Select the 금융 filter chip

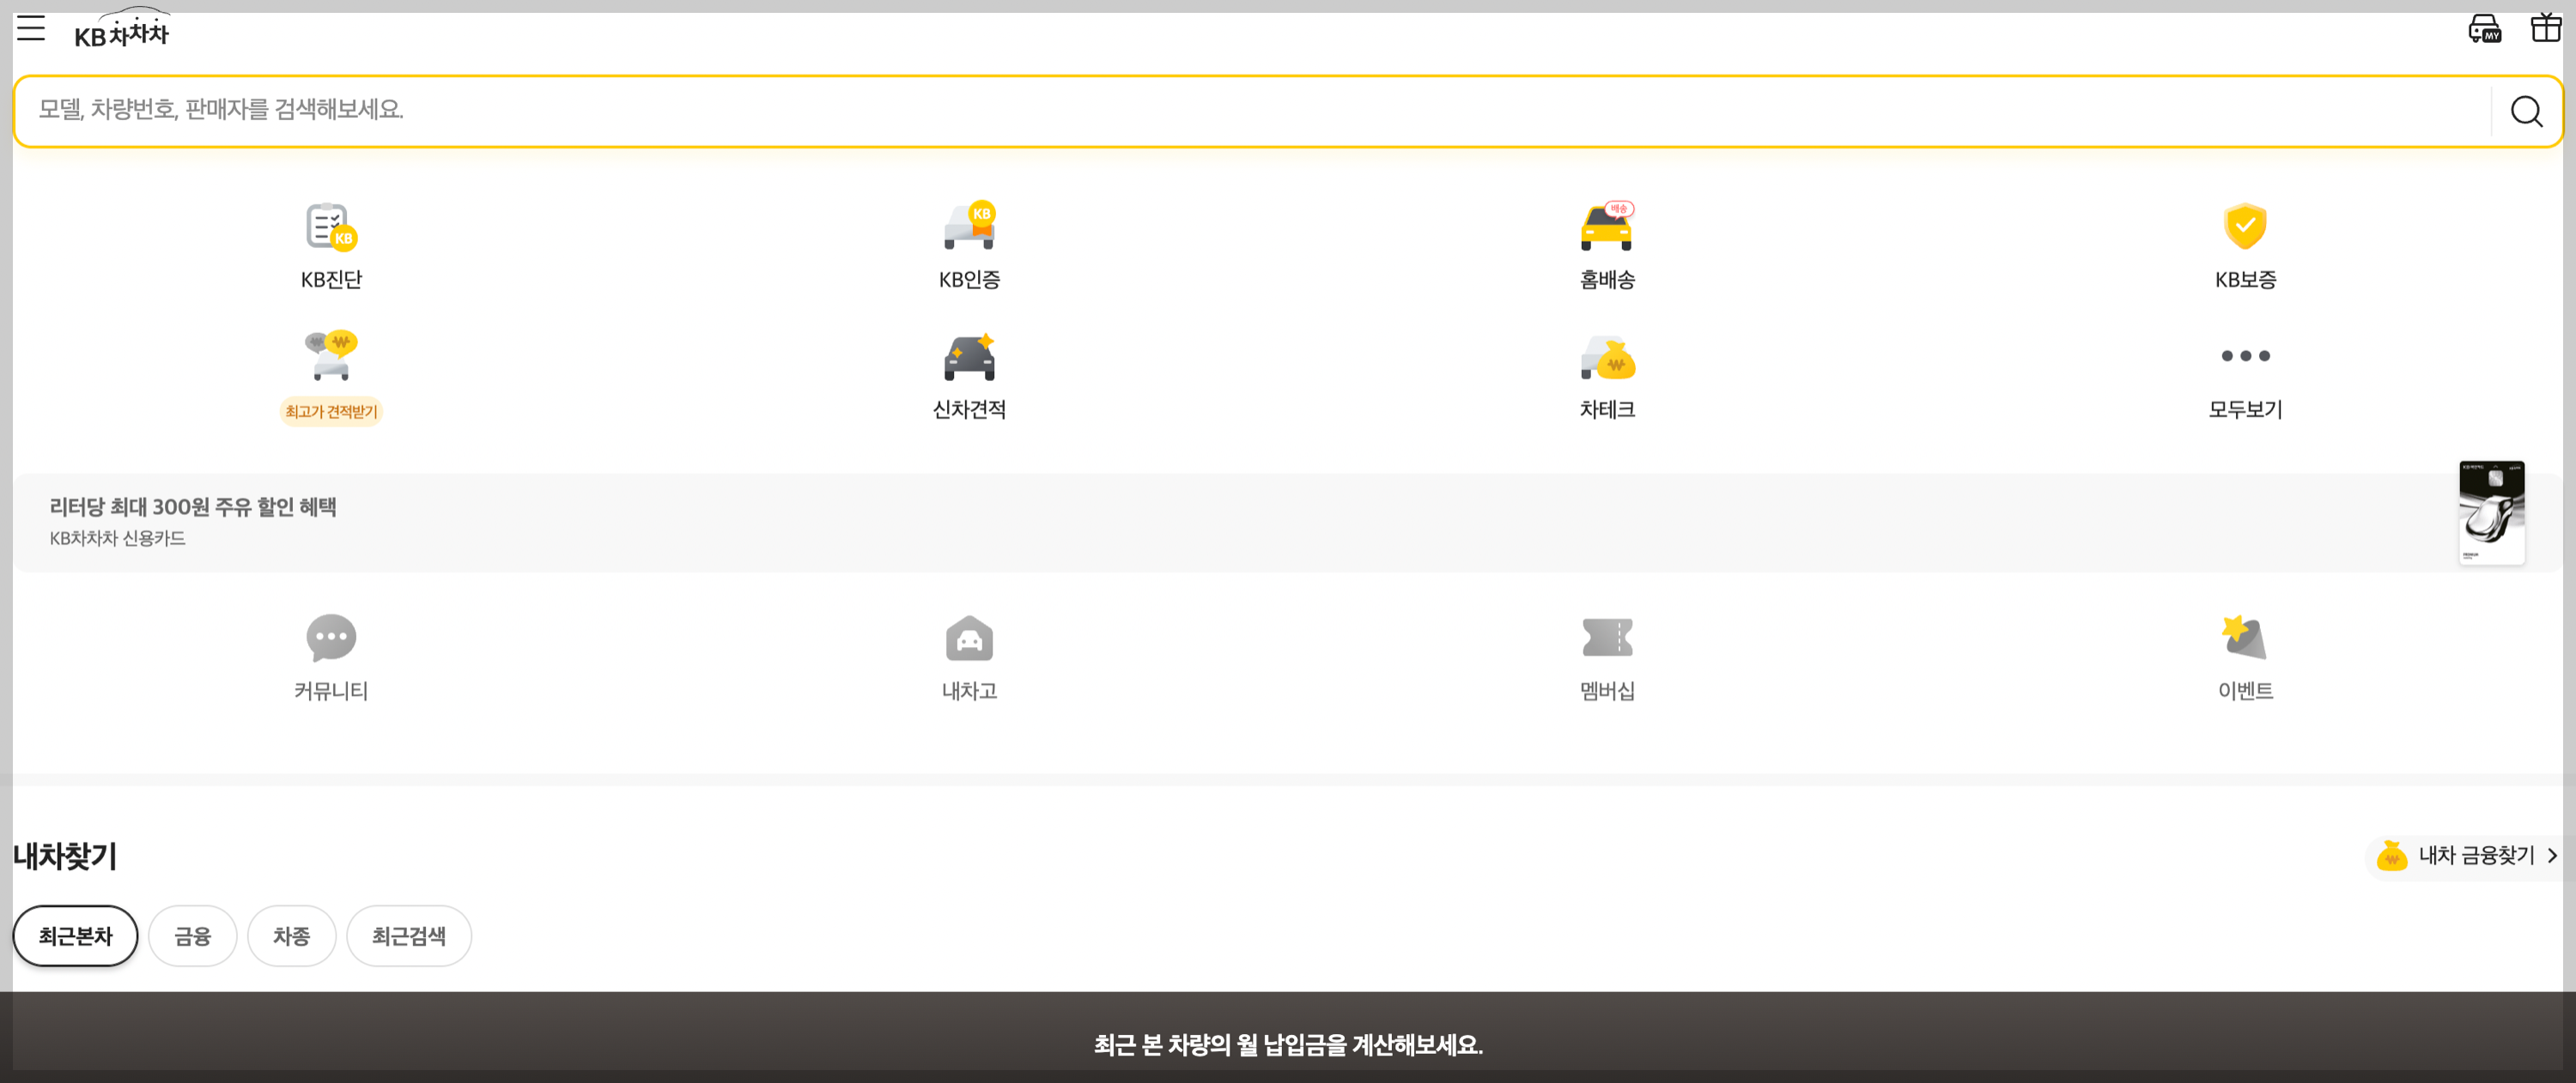(x=192, y=935)
